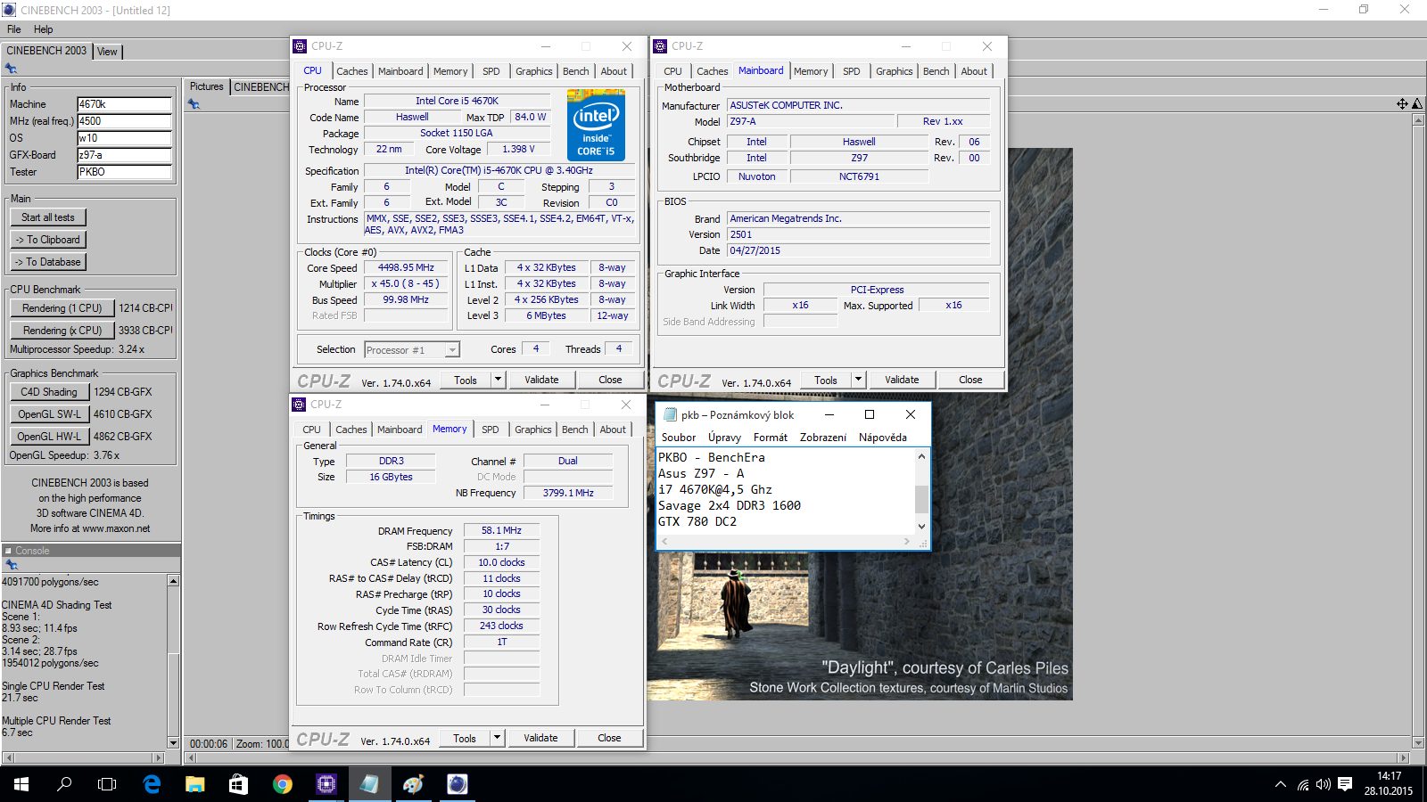Viewport: 1427px width, 802px height.
Task: Click move-view cross icon in picture viewer
Action: pos(1402,104)
